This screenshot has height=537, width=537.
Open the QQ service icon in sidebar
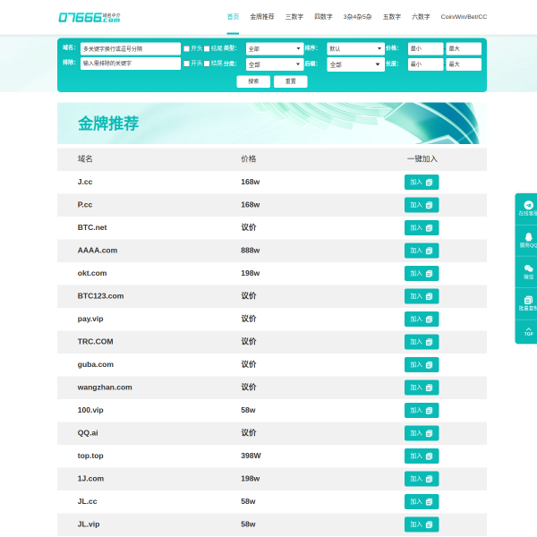click(x=528, y=236)
